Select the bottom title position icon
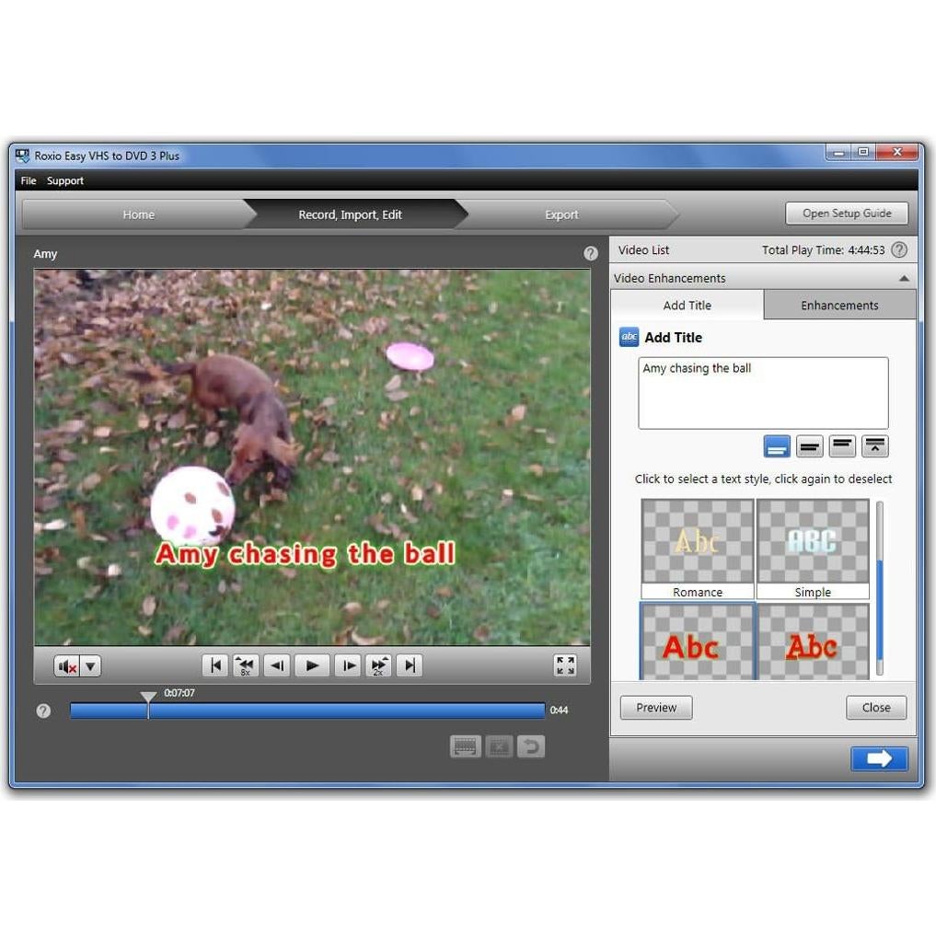 click(x=777, y=445)
